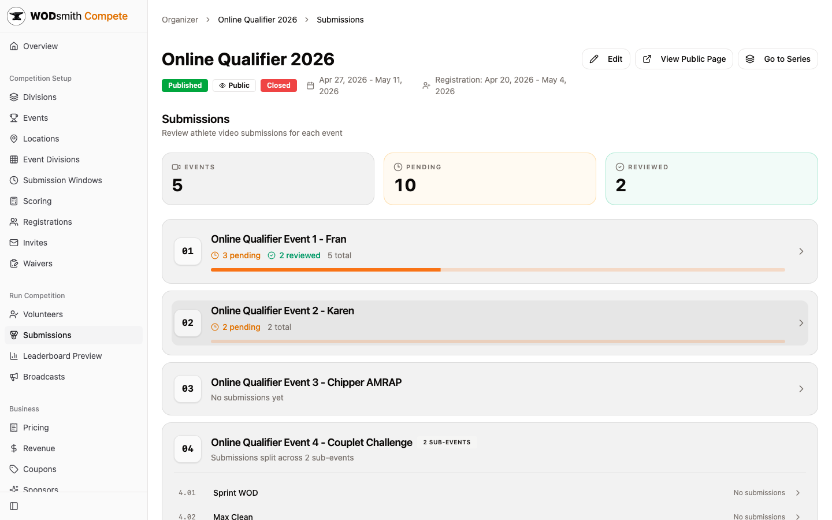Click the 2 SUB-EVENTS badge
The height and width of the screenshot is (520, 832).
click(447, 443)
